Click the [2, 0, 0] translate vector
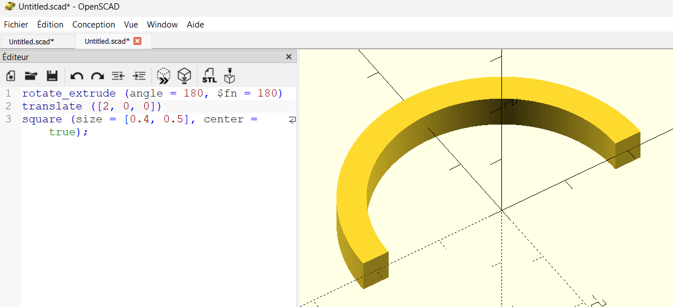The image size is (673, 307). tap(126, 106)
